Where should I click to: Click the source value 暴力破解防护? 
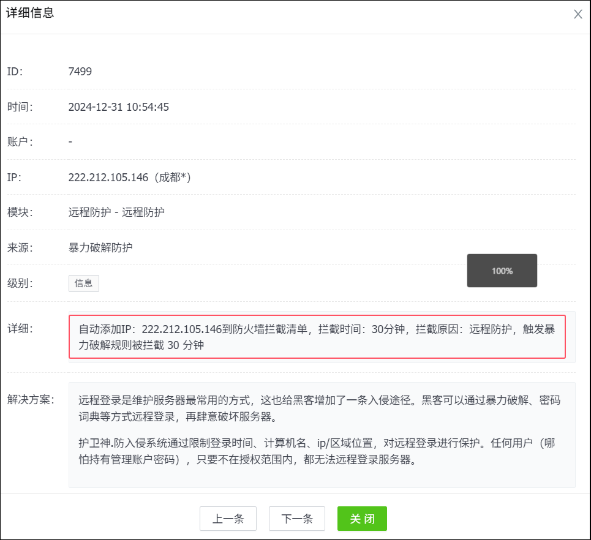pyautogui.click(x=100, y=248)
